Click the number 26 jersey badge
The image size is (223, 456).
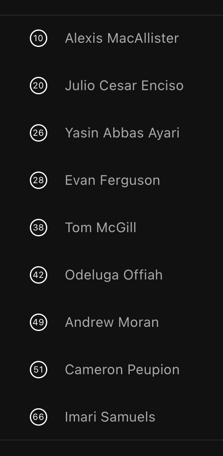(39, 133)
